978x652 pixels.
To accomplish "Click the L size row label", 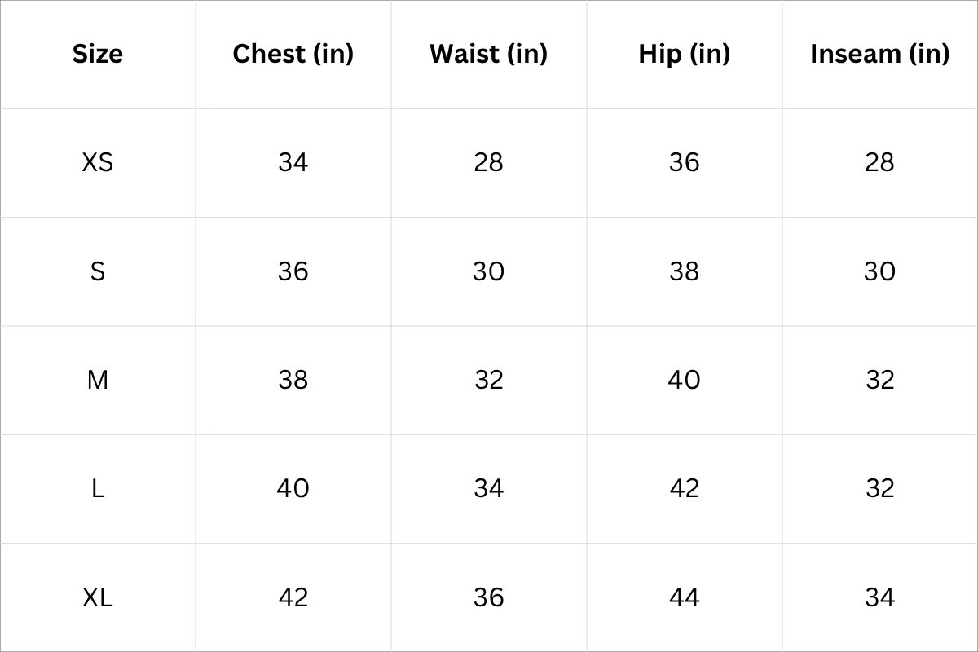I will tap(98, 488).
